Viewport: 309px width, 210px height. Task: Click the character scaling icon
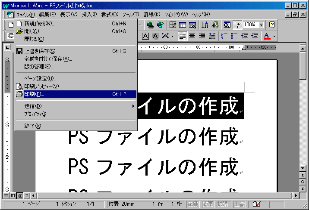click(x=165, y=36)
